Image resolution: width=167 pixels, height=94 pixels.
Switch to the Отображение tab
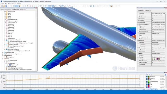point(23,10)
